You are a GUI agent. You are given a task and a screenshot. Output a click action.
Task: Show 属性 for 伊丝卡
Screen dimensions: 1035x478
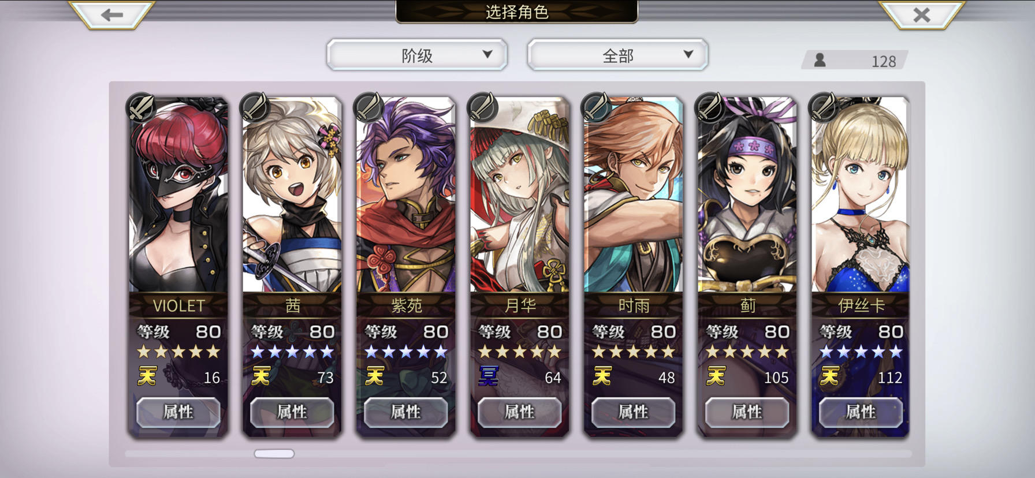pos(861,412)
